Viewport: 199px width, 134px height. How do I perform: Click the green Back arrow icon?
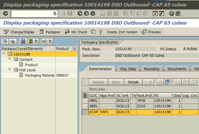click(80, 13)
